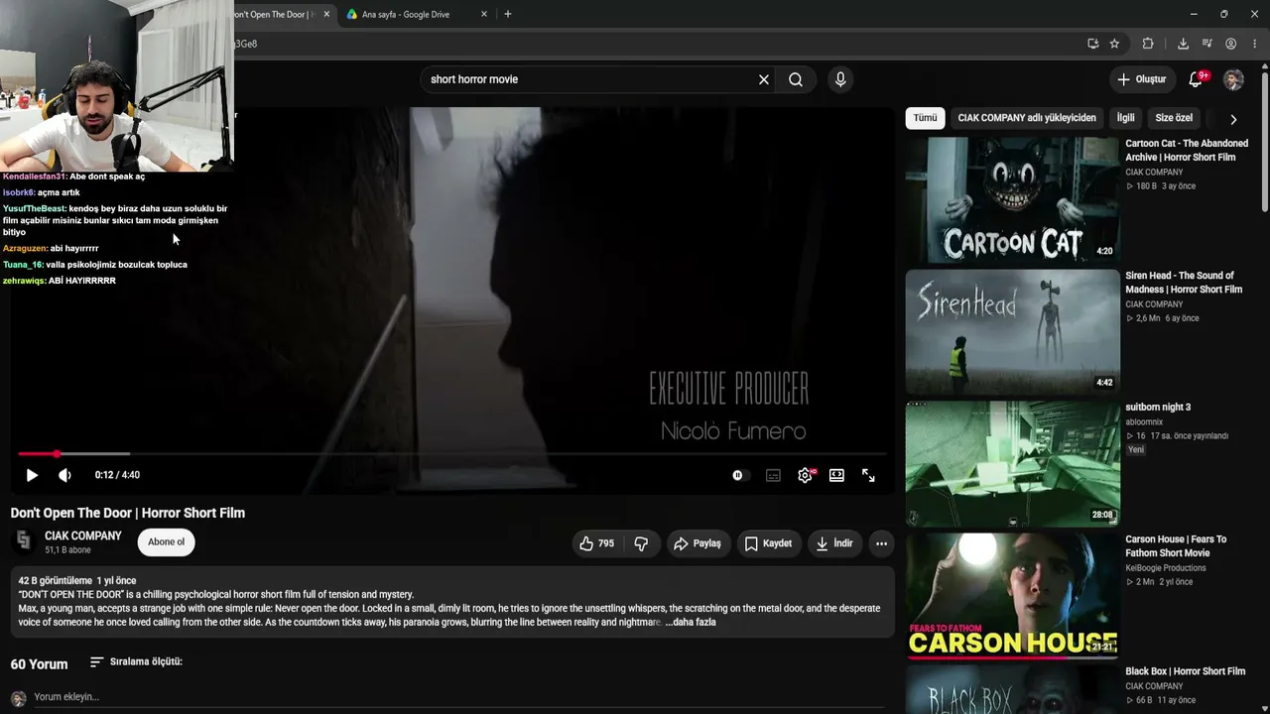Click the 'Yorum ekleyin...' comment field
Viewport: 1270px width, 714px height.
[458, 697]
